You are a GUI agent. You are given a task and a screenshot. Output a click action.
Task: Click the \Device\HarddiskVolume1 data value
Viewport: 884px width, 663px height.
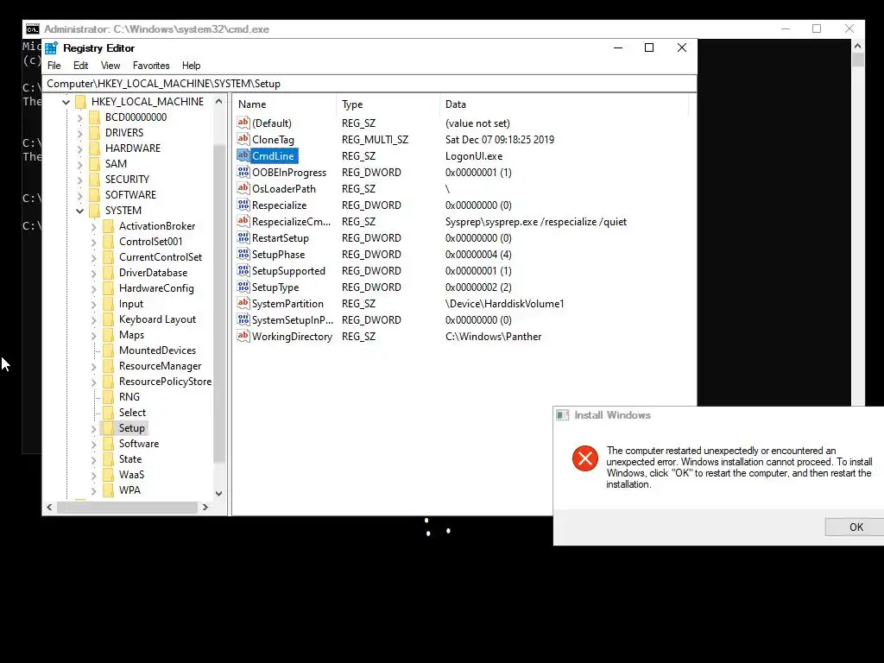coord(504,304)
